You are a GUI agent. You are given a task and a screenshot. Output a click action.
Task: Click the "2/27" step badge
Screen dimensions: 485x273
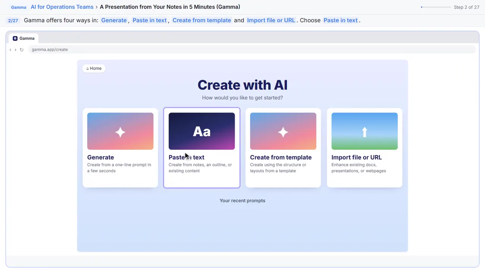pos(13,20)
